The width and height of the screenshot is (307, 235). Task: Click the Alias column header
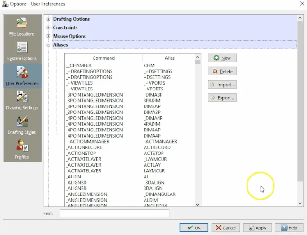coord(169,58)
